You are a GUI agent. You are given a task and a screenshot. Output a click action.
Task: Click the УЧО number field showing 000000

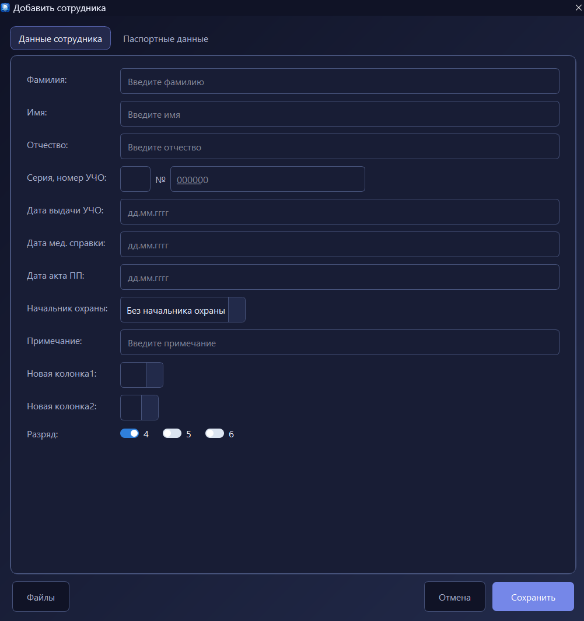pos(267,179)
